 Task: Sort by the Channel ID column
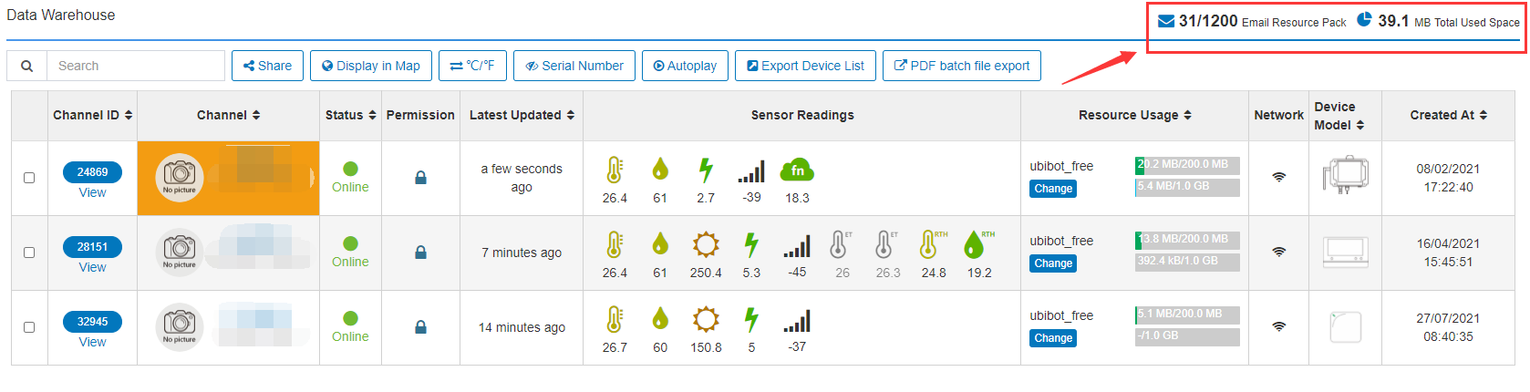click(x=92, y=115)
